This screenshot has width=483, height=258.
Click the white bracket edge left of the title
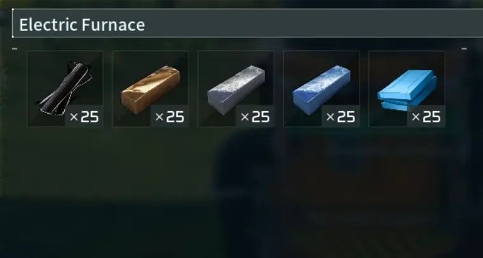coord(13,23)
